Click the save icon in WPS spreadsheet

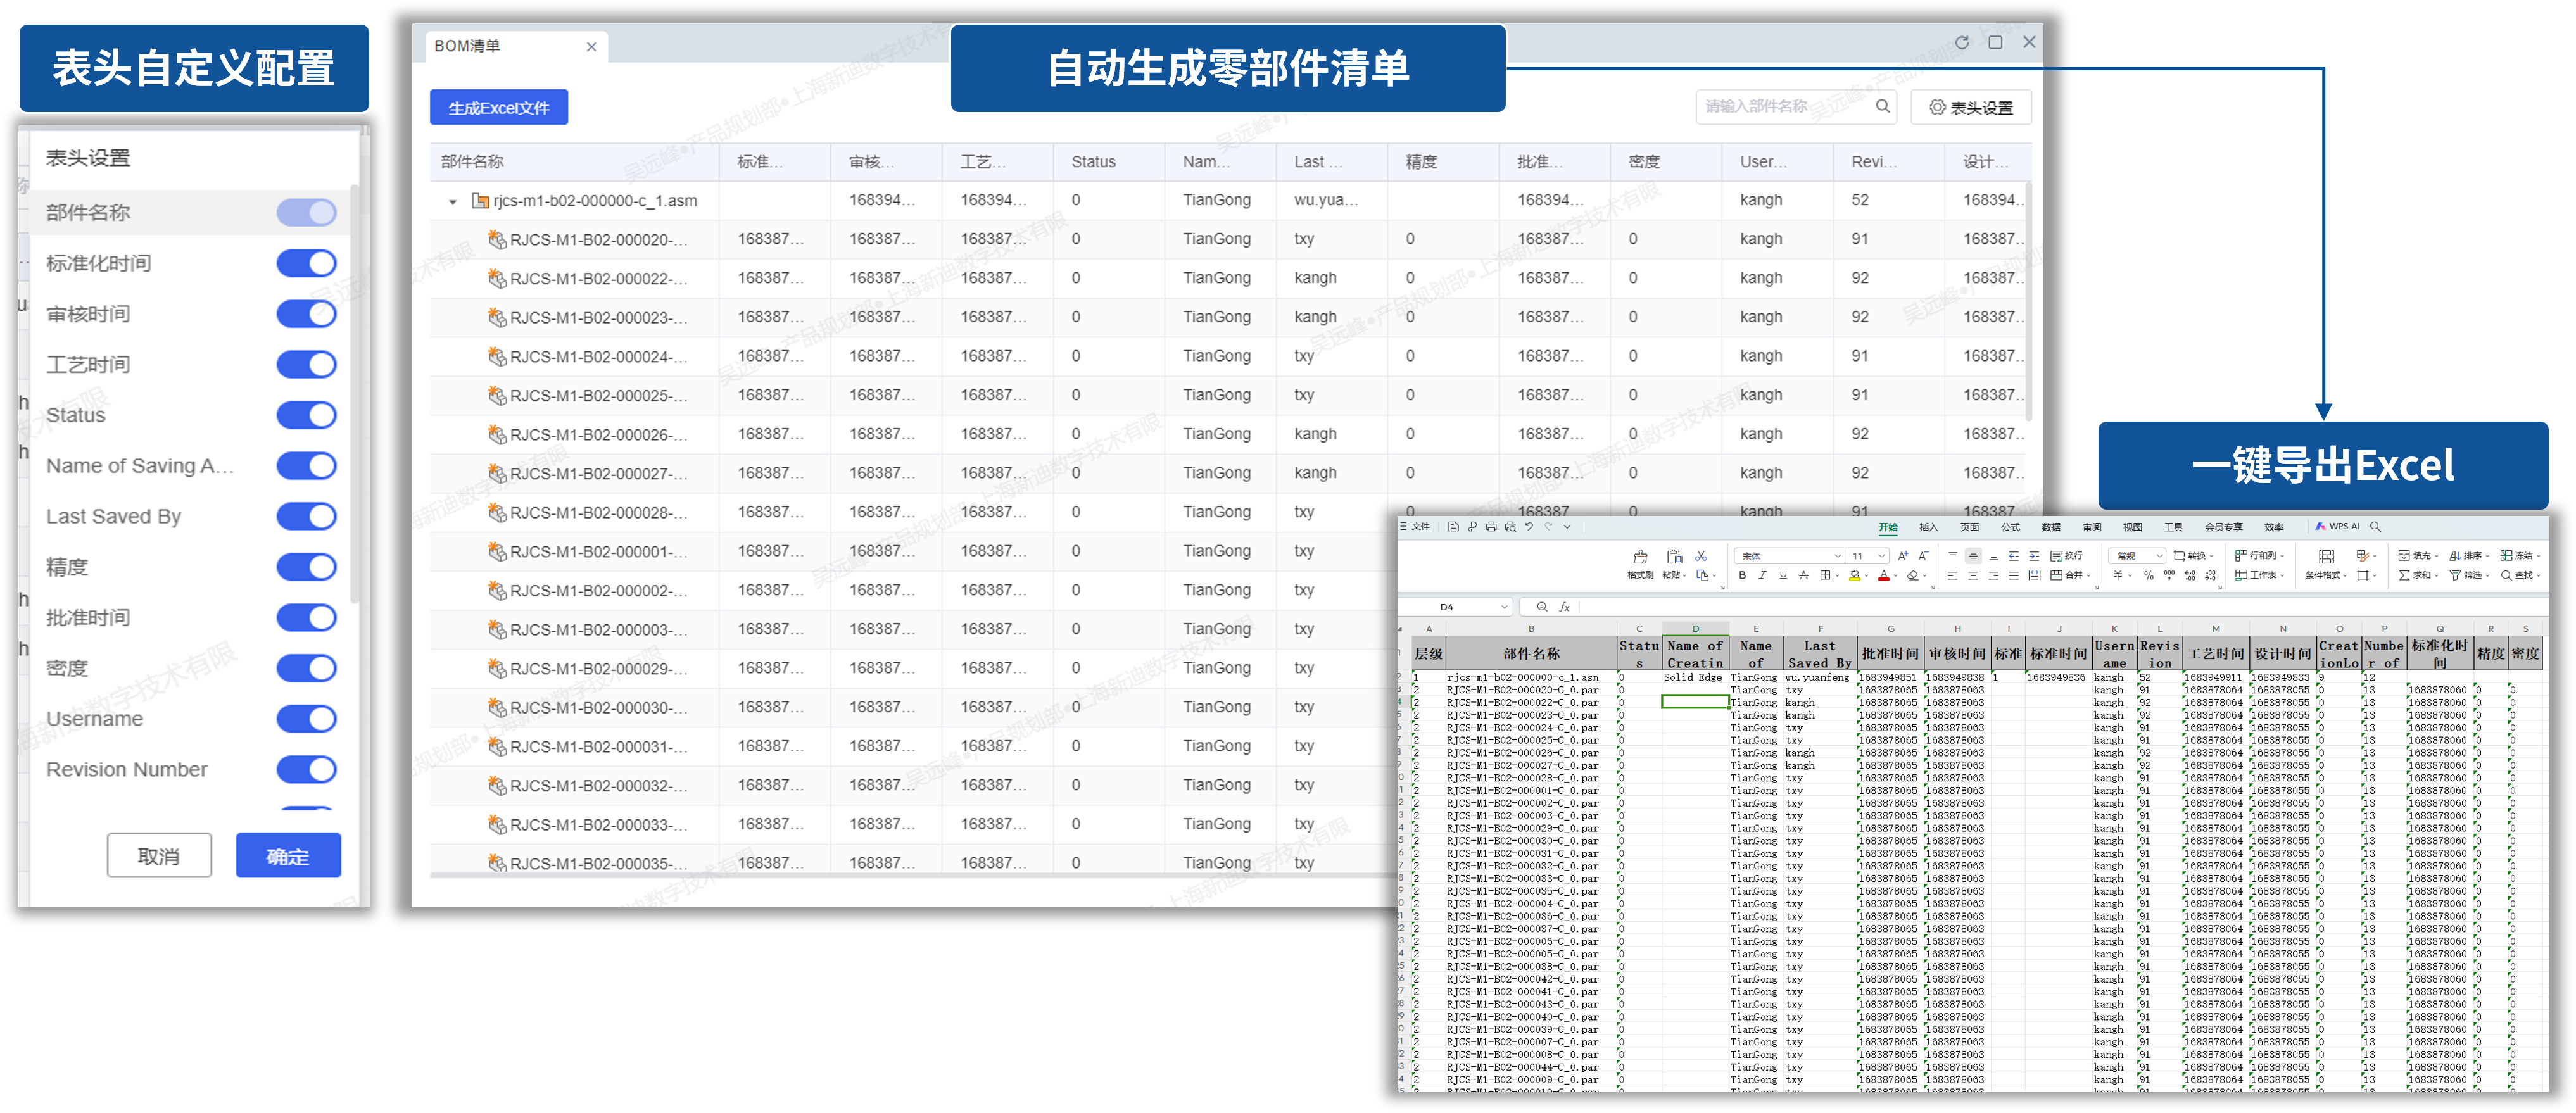[1454, 527]
